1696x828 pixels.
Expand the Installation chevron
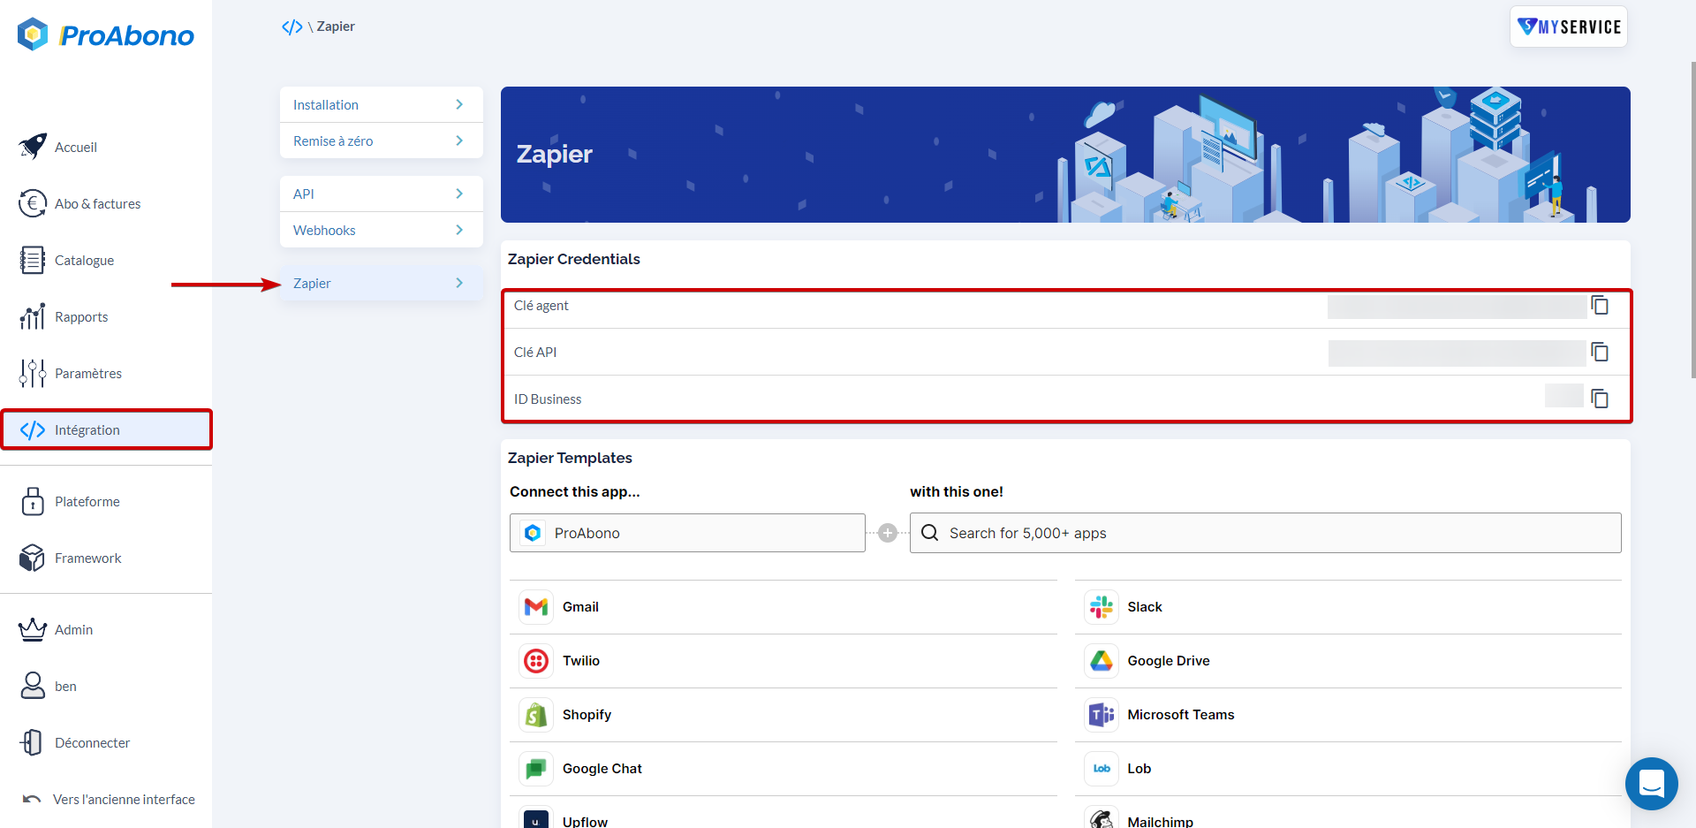(x=459, y=104)
